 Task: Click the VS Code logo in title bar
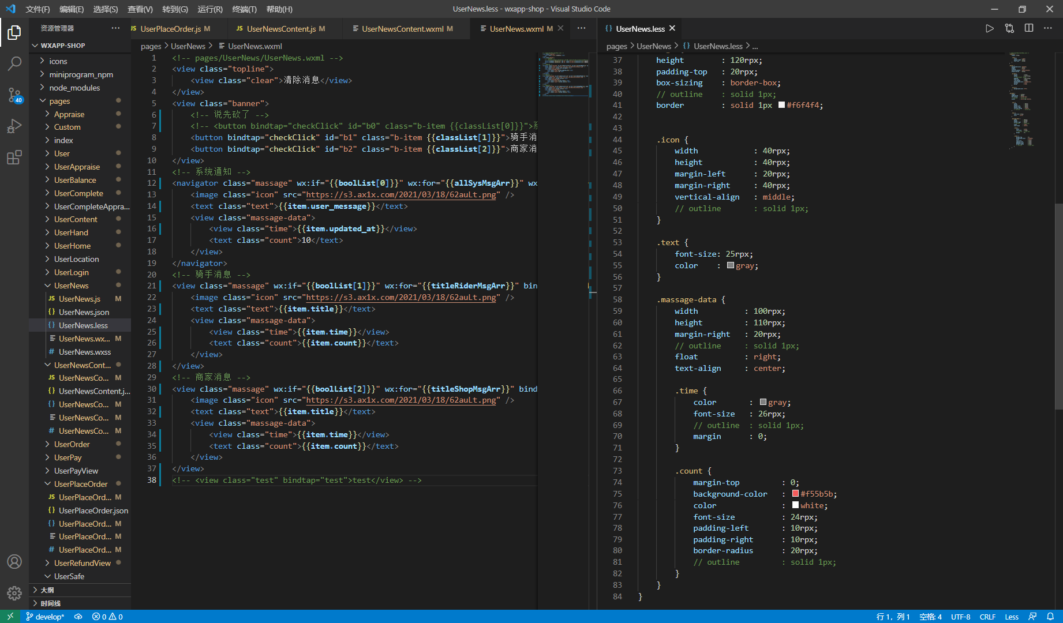coord(10,9)
